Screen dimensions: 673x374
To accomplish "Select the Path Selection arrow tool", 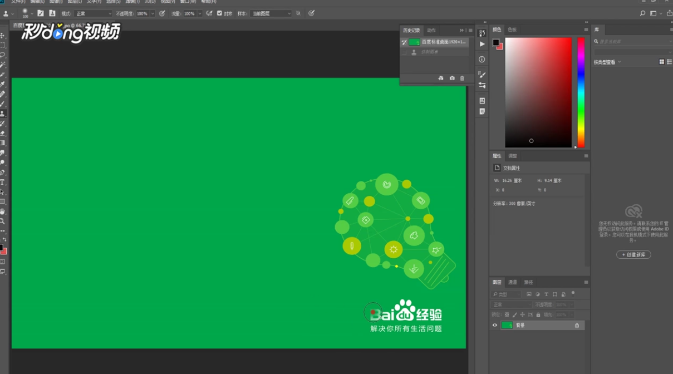I will (3, 192).
